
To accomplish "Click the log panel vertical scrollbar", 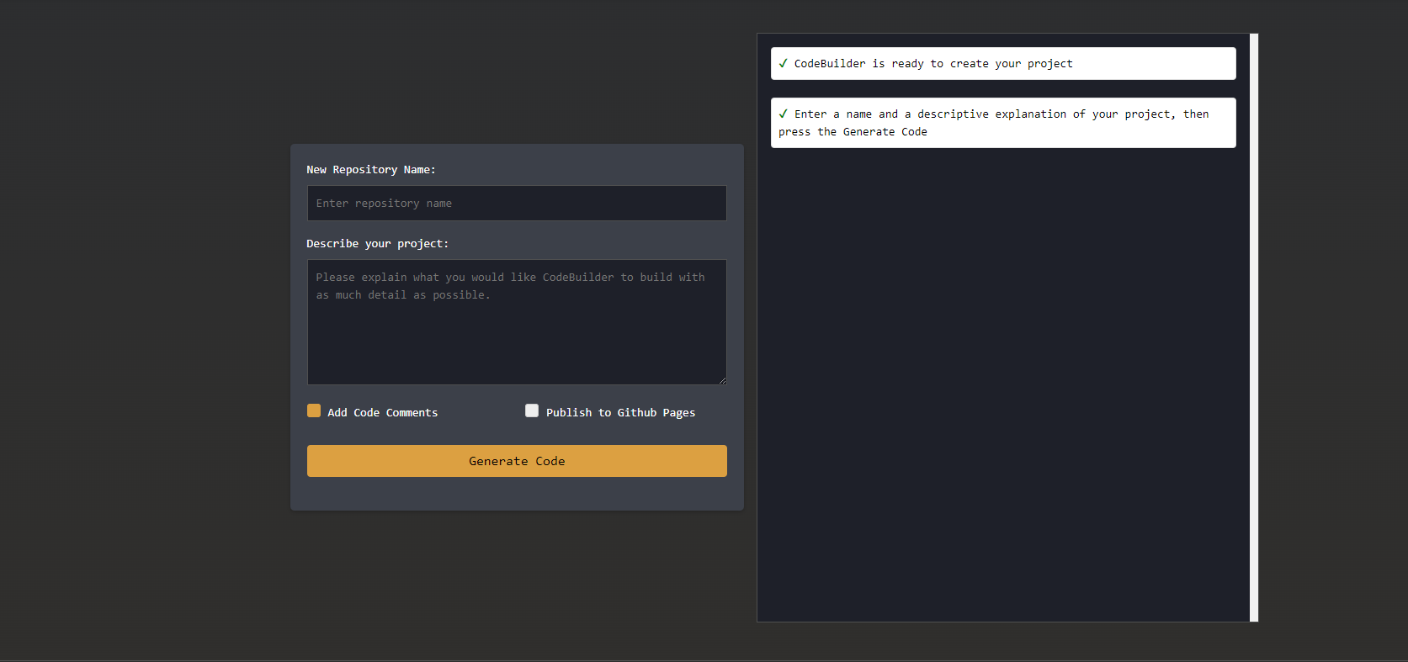I will (x=1254, y=328).
